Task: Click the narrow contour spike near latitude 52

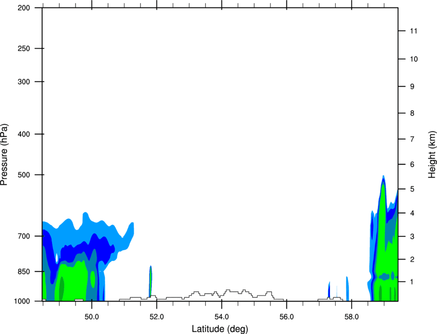Action: [x=151, y=282]
